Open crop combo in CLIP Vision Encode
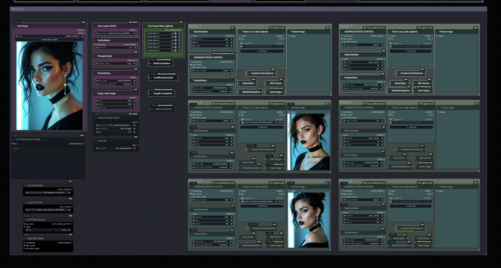The height and width of the screenshot is (268, 501). [x=48, y=230]
